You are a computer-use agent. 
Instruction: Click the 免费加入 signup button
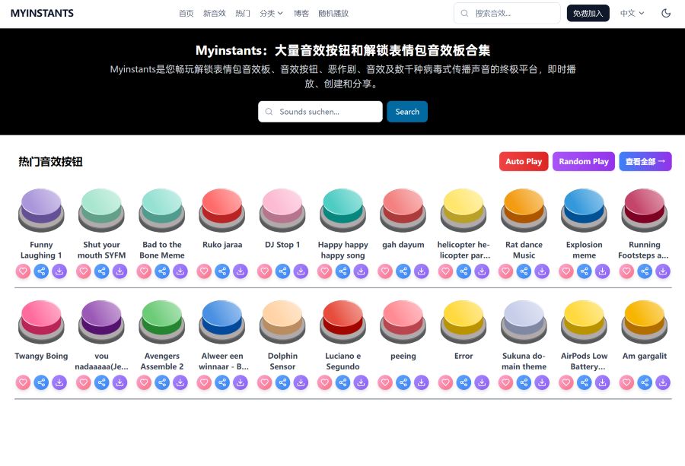click(x=587, y=13)
